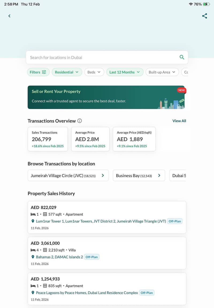
Task: Tap the share icon
Action: click(x=205, y=16)
